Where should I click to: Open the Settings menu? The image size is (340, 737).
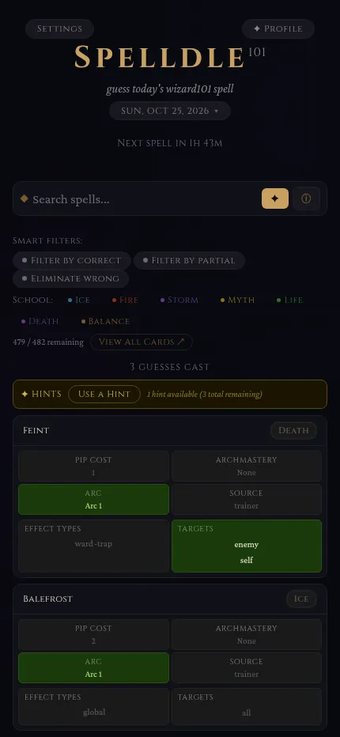pos(60,28)
